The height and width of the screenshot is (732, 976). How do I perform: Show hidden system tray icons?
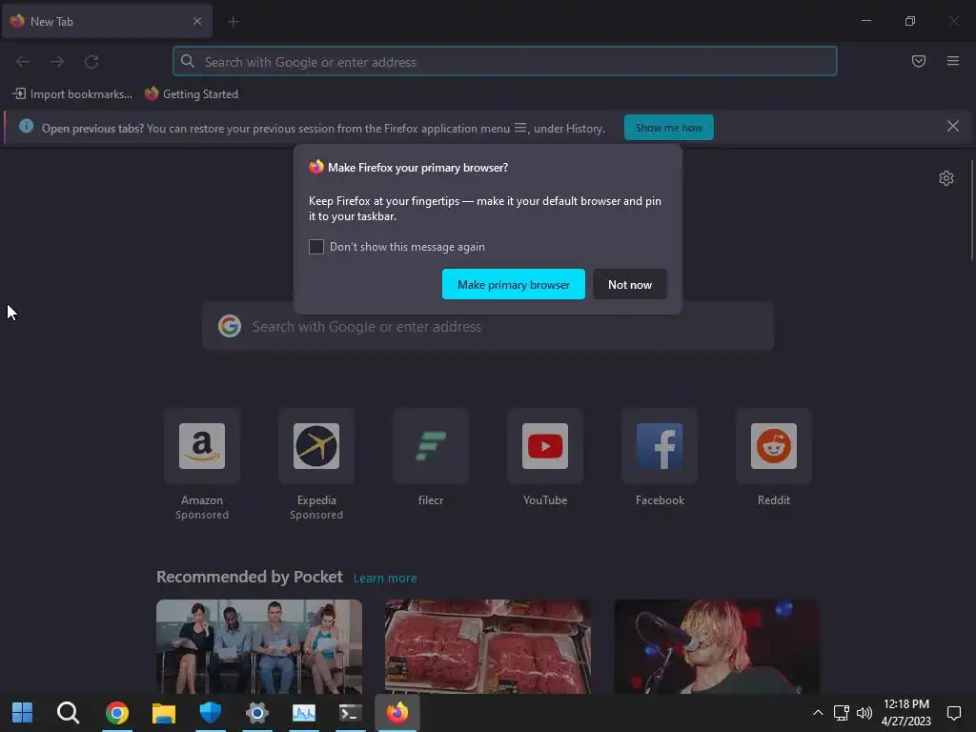point(818,713)
